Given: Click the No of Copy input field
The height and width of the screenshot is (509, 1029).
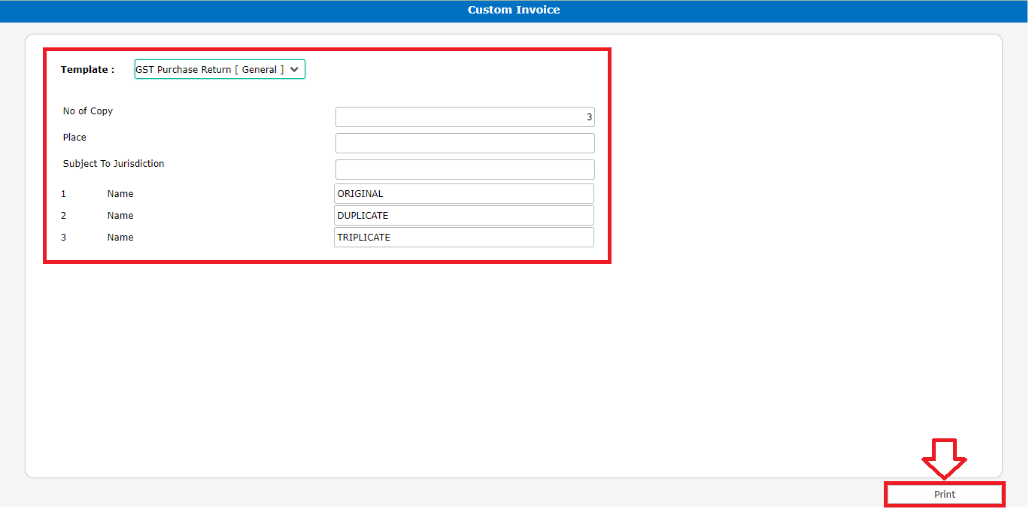Looking at the screenshot, I should tap(464, 117).
